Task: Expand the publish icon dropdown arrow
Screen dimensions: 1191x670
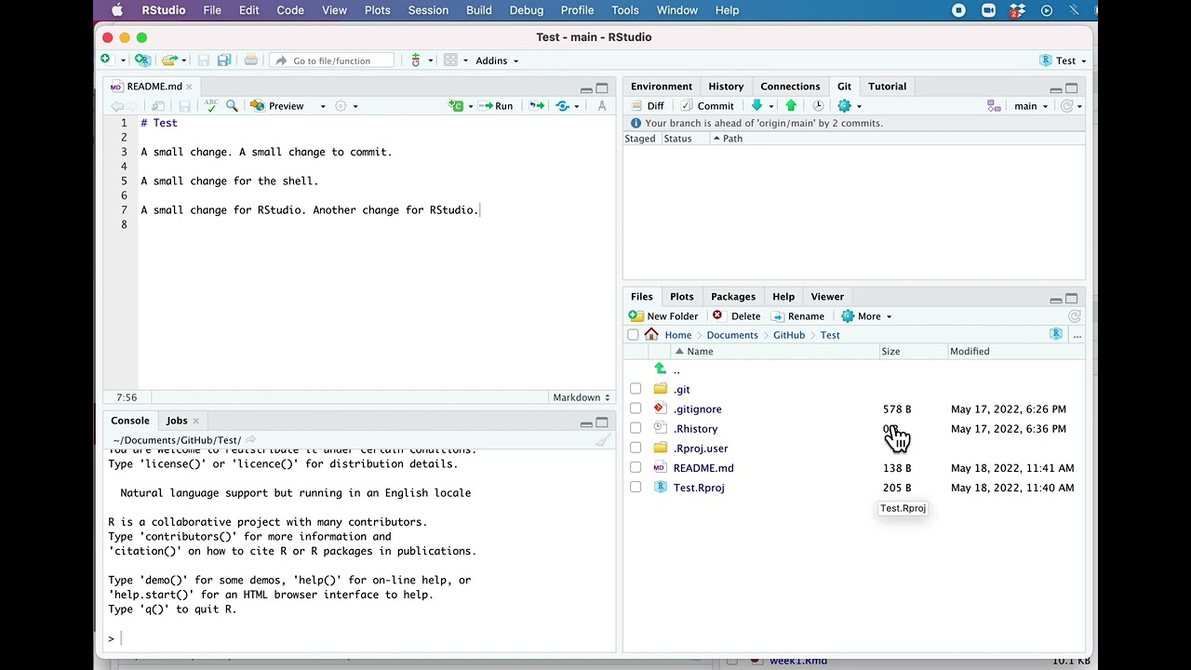Action: [x=576, y=106]
